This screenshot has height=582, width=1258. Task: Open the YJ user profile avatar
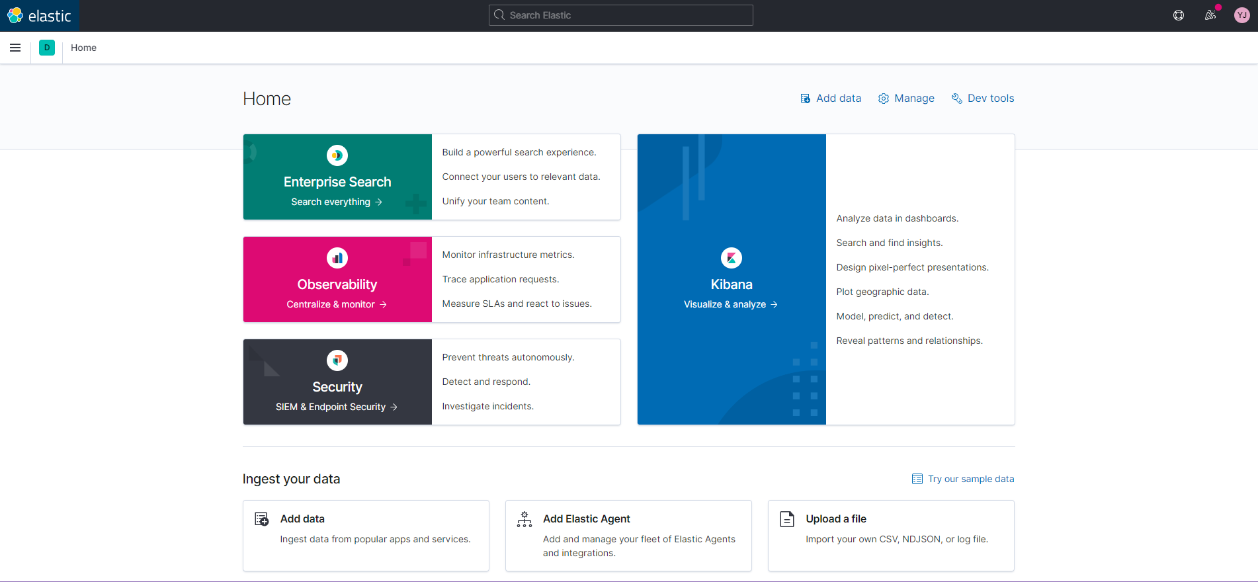click(1242, 15)
